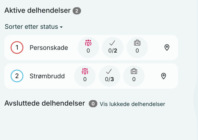Viewport: 198px width, 140px height.
Task: Select the blue number 2 circle badge
Action: pos(17,76)
